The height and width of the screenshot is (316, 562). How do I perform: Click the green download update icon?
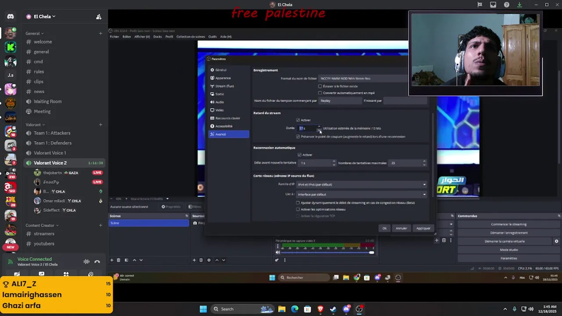click(519, 5)
